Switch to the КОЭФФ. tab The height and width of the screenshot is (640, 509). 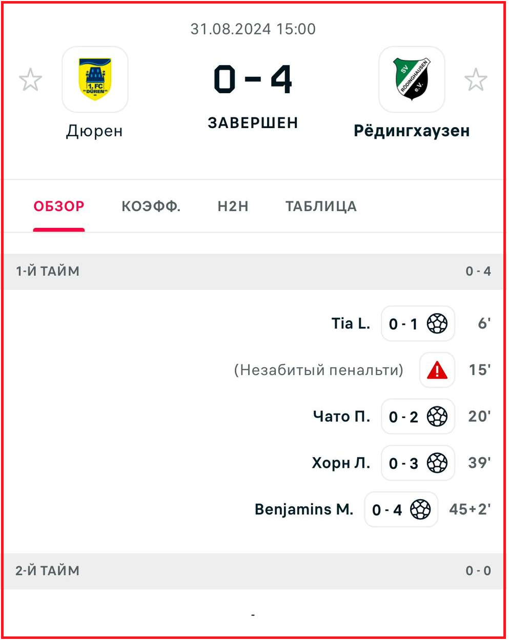(151, 207)
